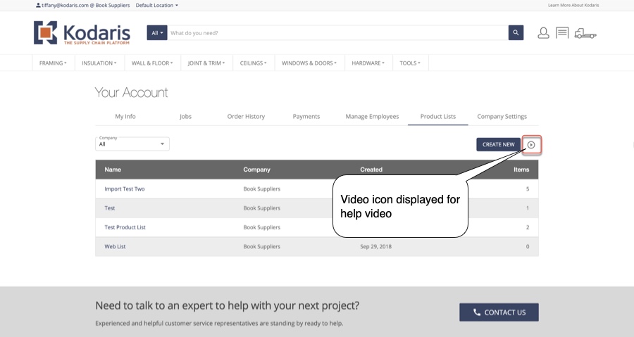Viewport: 634px width, 337px height.
Task: Focus the 'What do you need?' search field
Action: pyautogui.click(x=337, y=32)
